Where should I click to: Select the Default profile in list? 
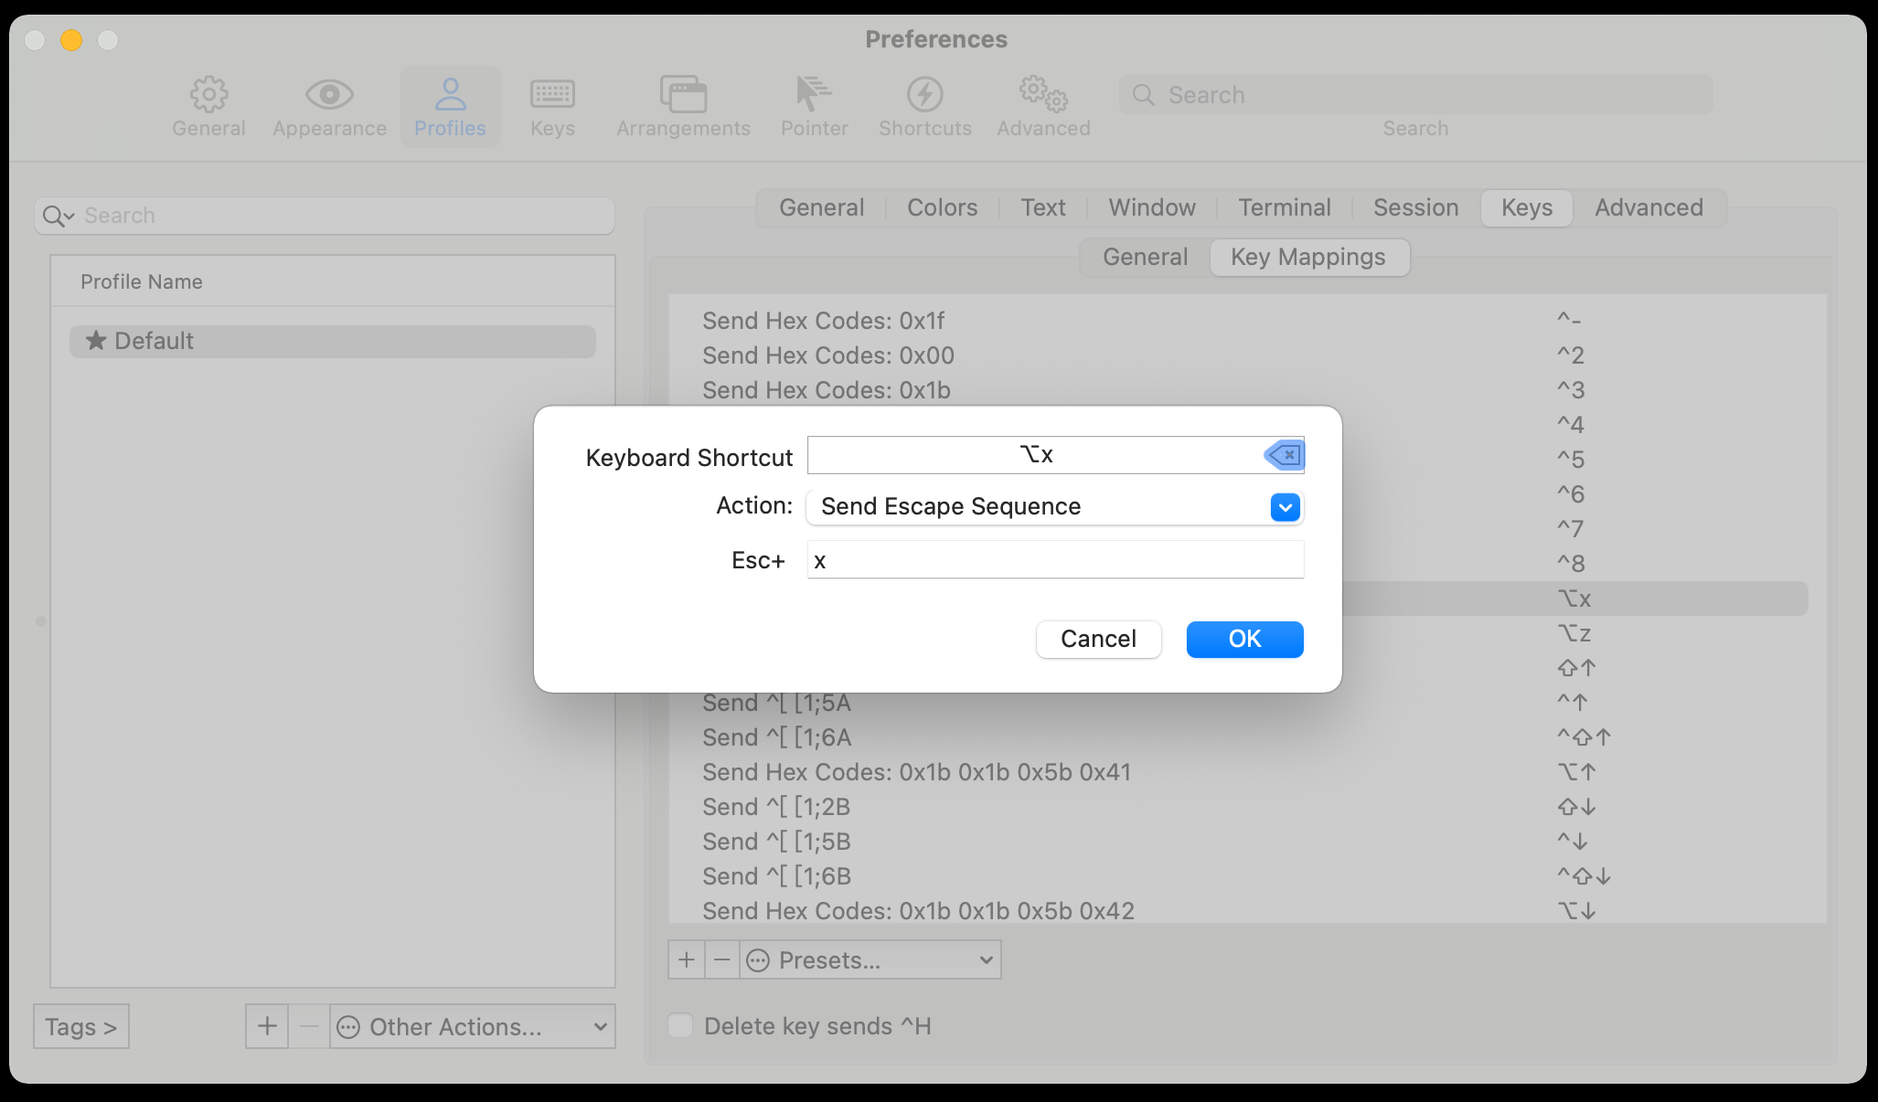[333, 341]
